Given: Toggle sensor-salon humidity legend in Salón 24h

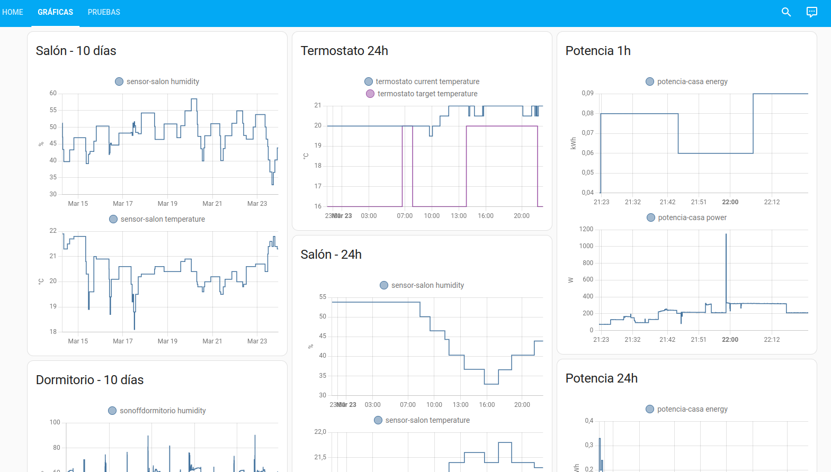Looking at the screenshot, I should [x=422, y=285].
